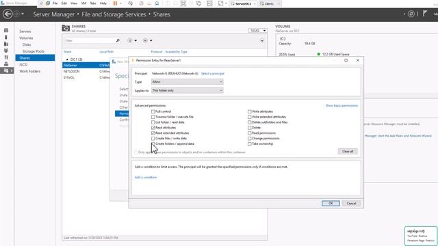Switch to the ServerDC1 VM tab

tap(243, 3)
